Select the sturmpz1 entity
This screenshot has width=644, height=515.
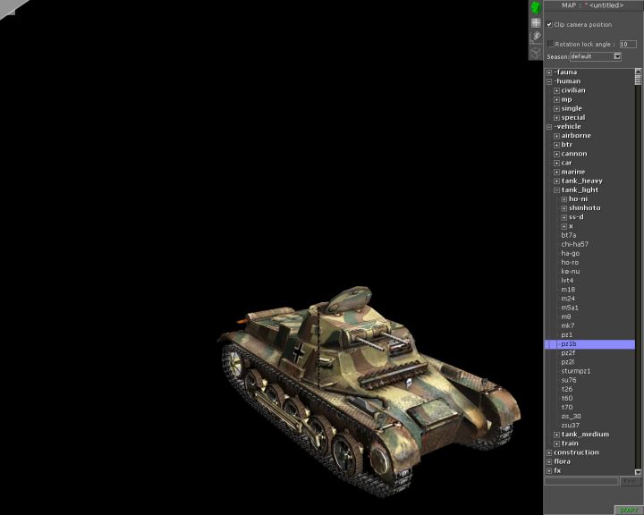click(576, 371)
